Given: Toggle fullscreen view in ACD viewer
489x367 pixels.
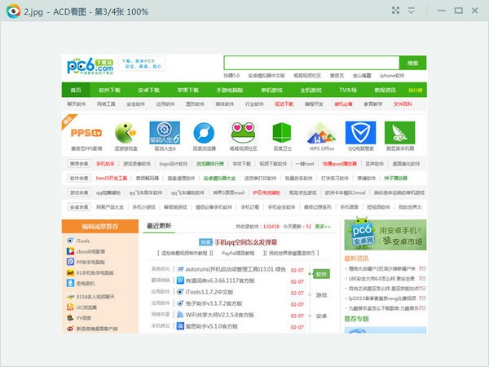Looking at the screenshot, I should tap(395, 11).
